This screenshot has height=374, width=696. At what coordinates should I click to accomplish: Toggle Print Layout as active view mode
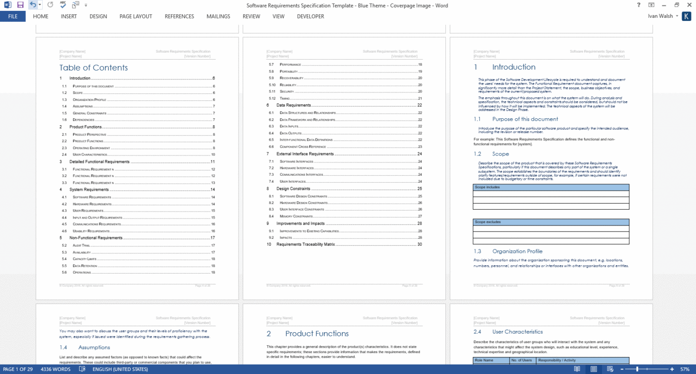point(594,370)
